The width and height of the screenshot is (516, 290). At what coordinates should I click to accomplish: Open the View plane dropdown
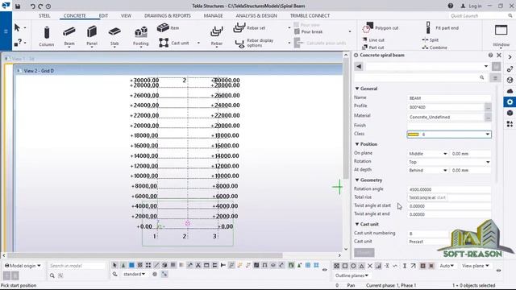[475, 266]
